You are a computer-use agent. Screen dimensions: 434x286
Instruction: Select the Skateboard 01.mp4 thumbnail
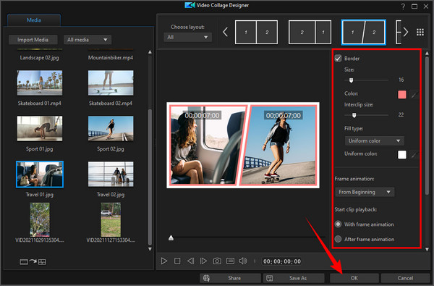coord(40,83)
